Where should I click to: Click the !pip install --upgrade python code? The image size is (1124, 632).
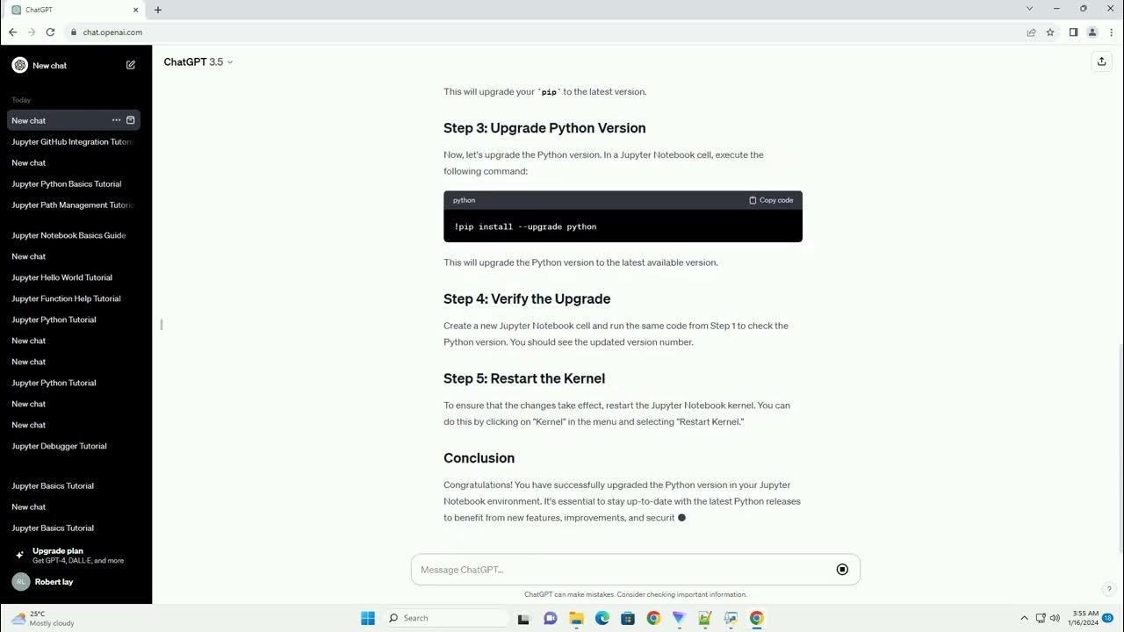click(x=525, y=226)
